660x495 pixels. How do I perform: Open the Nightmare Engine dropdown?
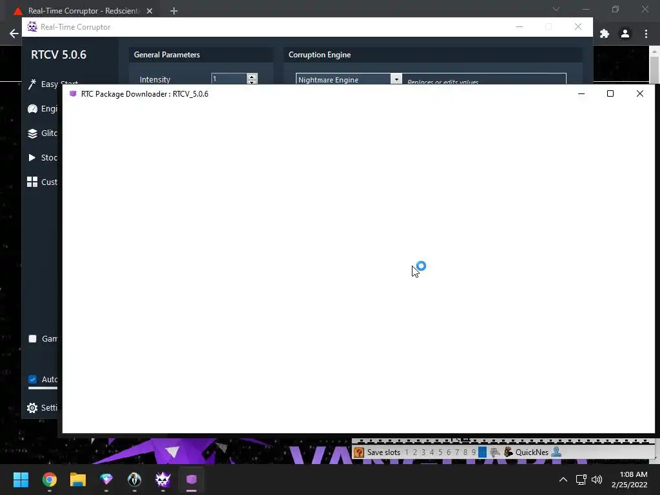coord(349,79)
